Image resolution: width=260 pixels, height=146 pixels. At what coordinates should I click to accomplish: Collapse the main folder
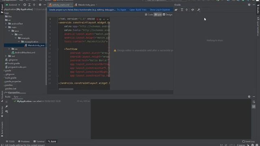tap(6, 27)
